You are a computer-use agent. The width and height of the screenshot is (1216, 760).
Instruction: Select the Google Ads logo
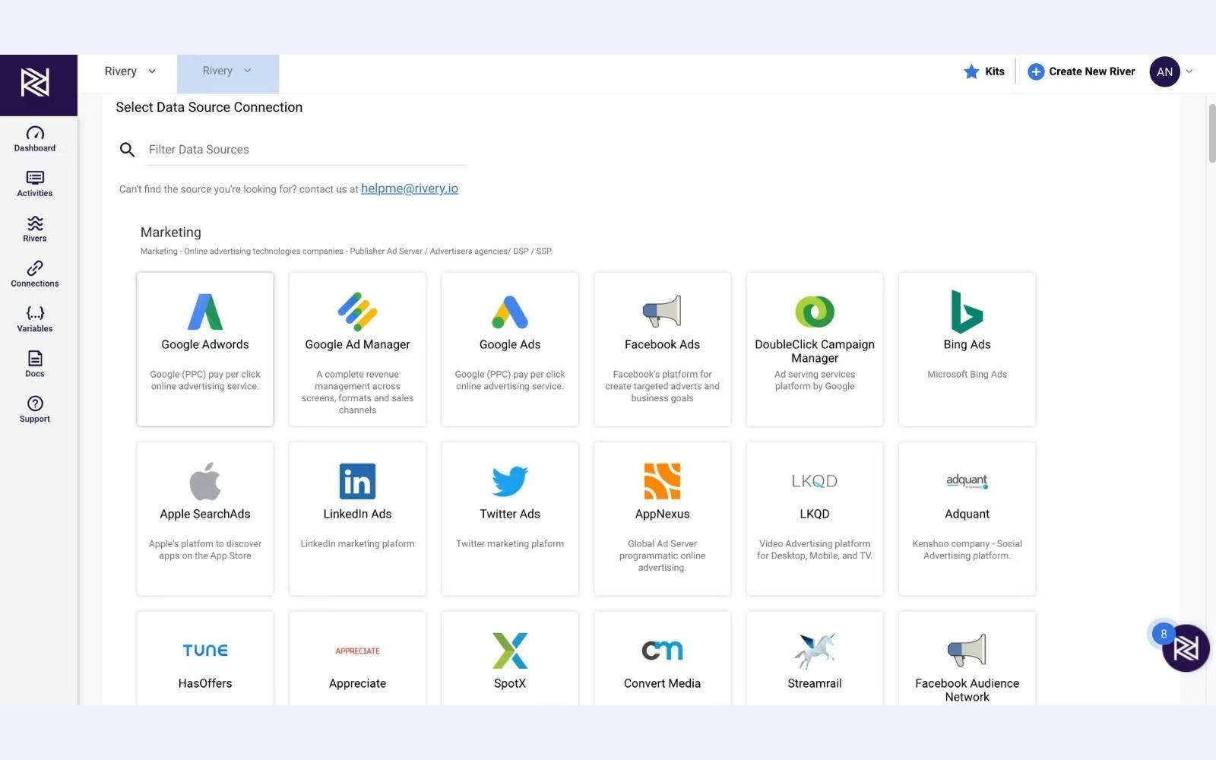point(510,312)
